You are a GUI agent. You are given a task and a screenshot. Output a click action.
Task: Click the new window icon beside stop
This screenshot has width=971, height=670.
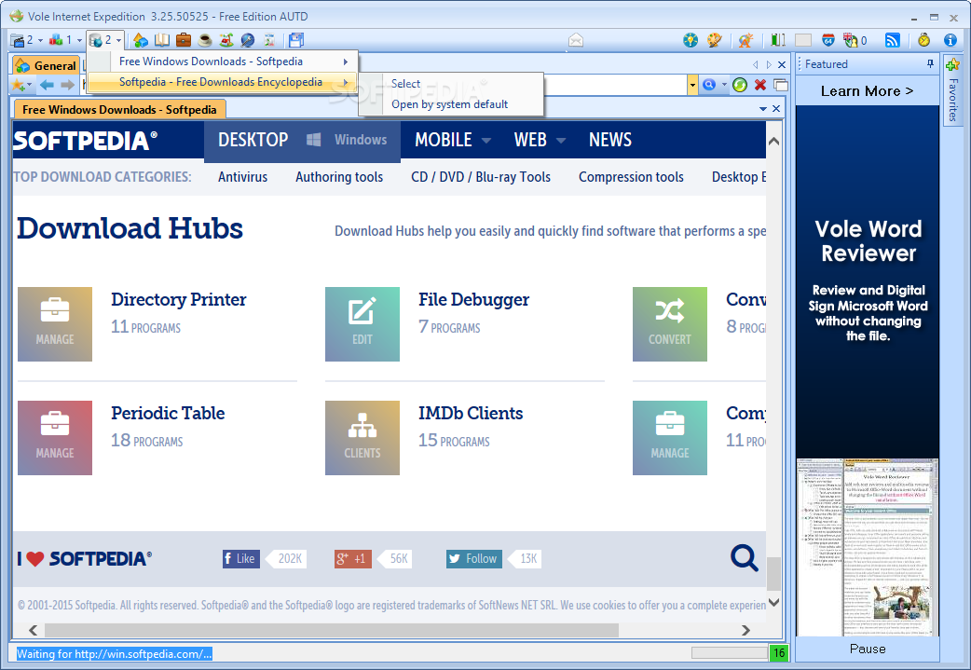tap(781, 85)
